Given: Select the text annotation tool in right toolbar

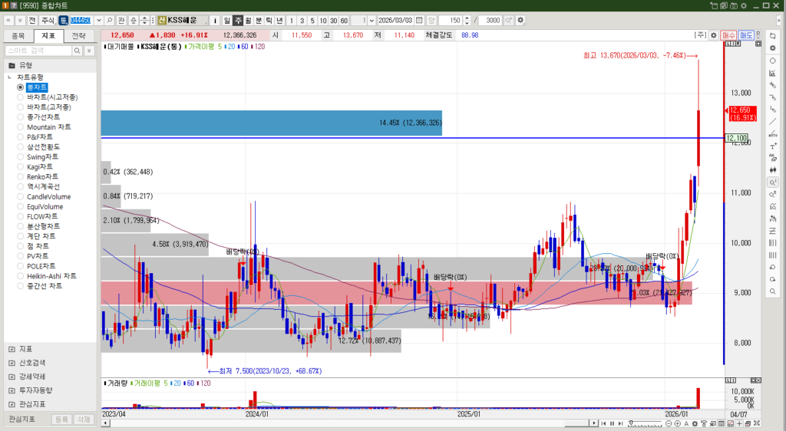Looking at the screenshot, I should [772, 146].
